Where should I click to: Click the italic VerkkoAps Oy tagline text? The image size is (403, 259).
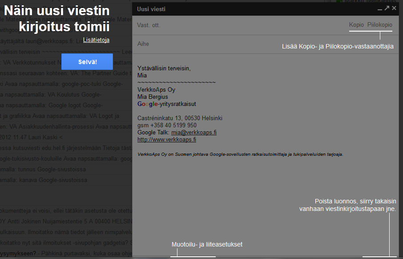click(240, 154)
